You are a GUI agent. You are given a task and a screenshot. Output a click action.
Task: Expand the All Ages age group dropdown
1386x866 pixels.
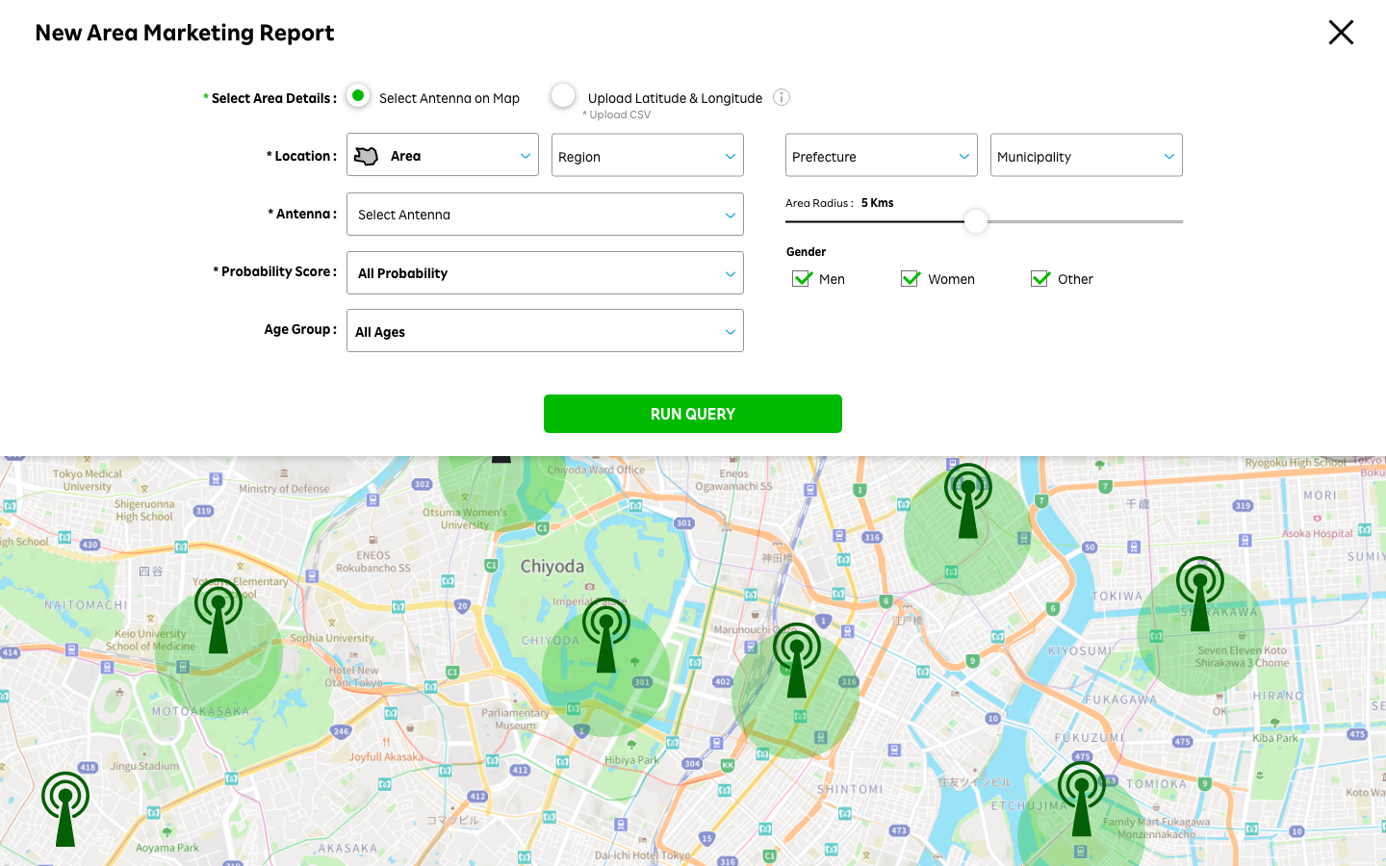coord(545,331)
